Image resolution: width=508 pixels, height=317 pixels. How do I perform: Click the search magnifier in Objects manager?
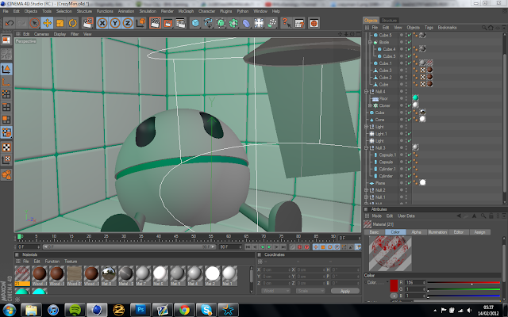coord(484,28)
